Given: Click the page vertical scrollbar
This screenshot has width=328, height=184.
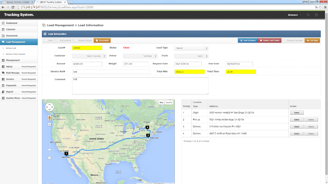Looking at the screenshot, I should [326, 93].
